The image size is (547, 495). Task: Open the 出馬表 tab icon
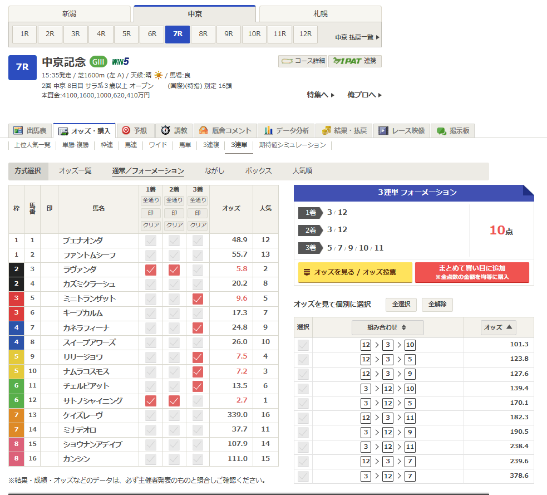(18, 130)
